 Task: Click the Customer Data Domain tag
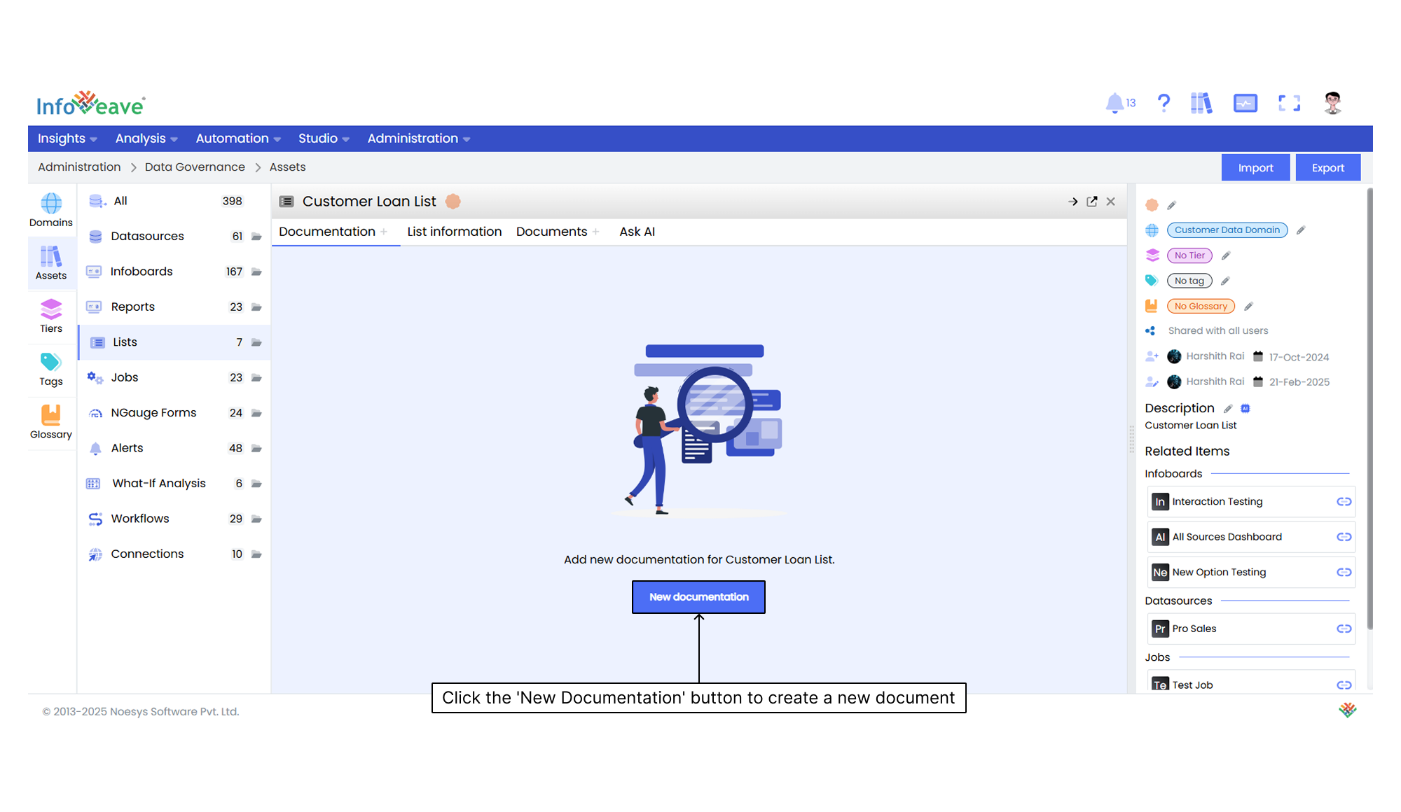pos(1227,230)
